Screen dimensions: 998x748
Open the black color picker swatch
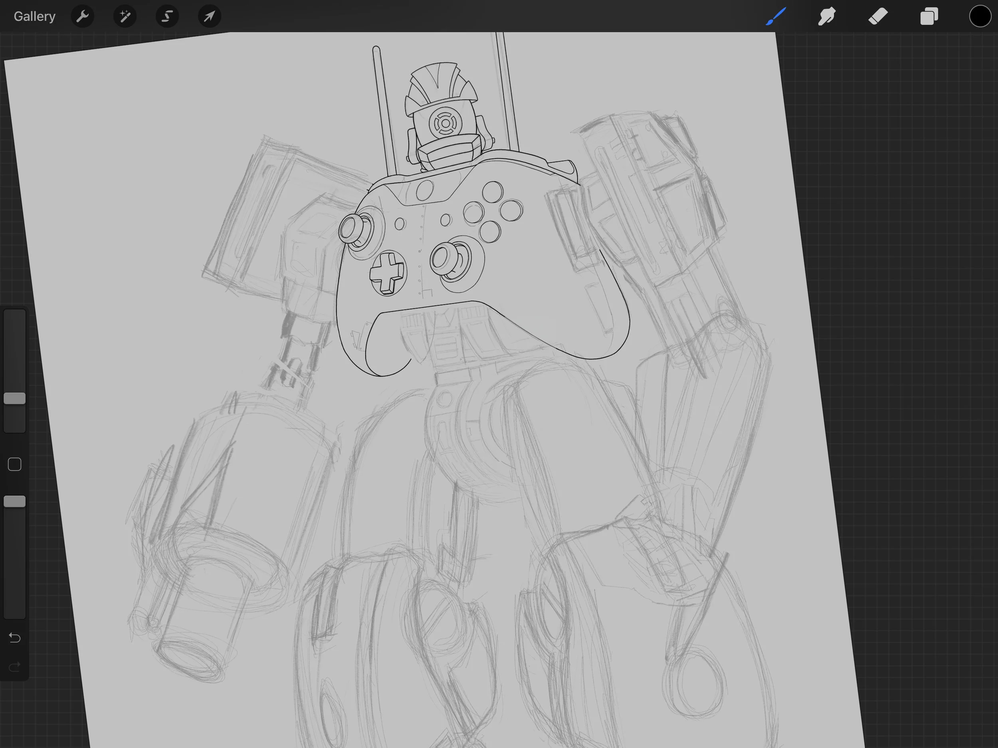pos(980,16)
